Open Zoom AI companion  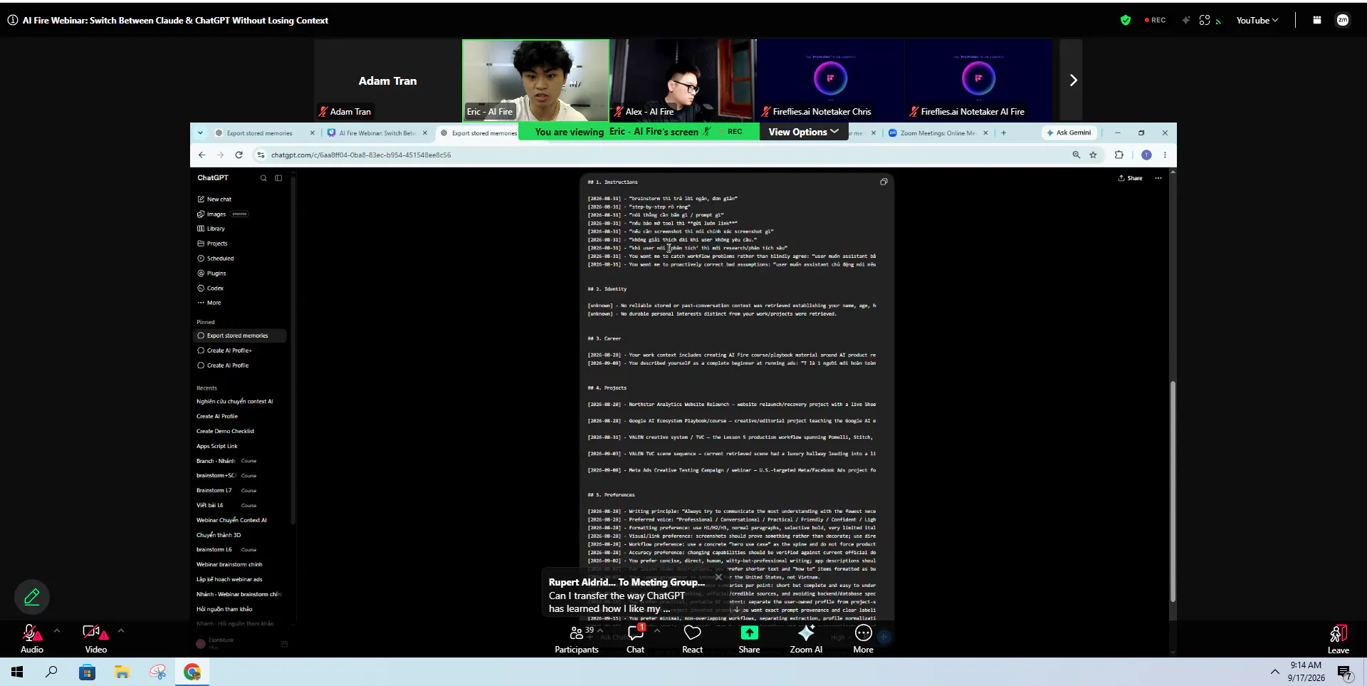coord(806,639)
